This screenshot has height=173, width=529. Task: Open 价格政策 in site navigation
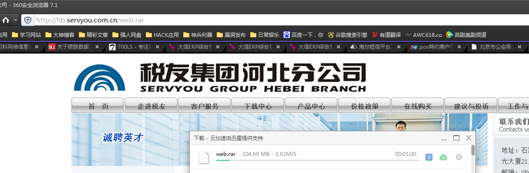(364, 106)
